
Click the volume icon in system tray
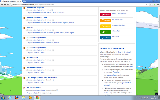coord(148,98)
